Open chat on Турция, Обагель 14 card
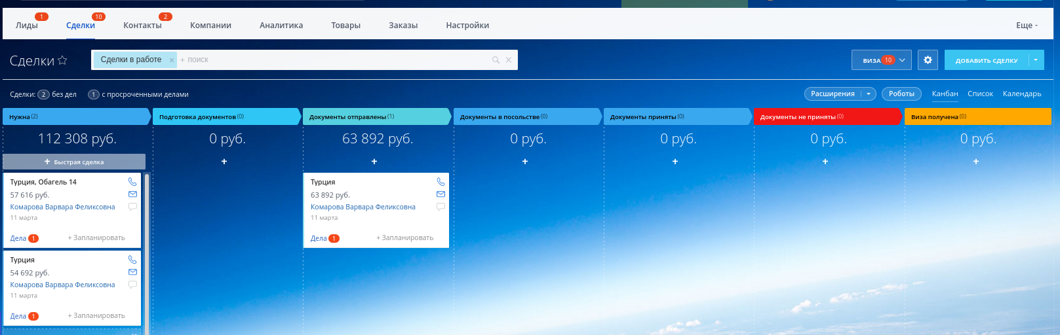Viewport: 1060px width, 335px height. [x=132, y=207]
